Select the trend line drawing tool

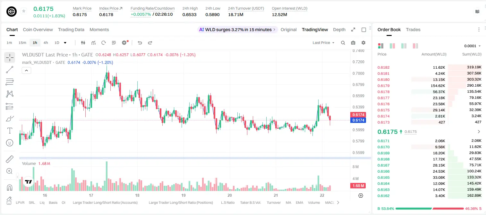tap(10, 70)
